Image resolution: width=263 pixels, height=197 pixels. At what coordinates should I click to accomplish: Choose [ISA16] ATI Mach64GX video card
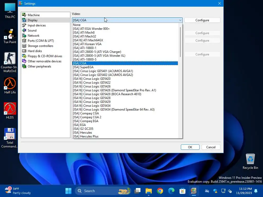[x=125, y=40]
